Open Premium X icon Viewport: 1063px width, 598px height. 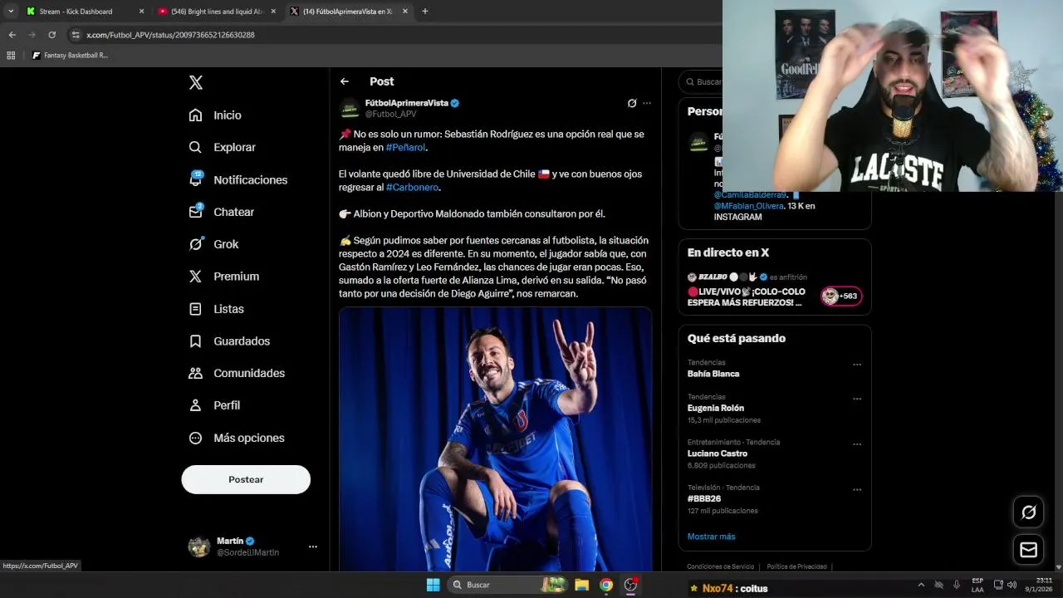(195, 276)
